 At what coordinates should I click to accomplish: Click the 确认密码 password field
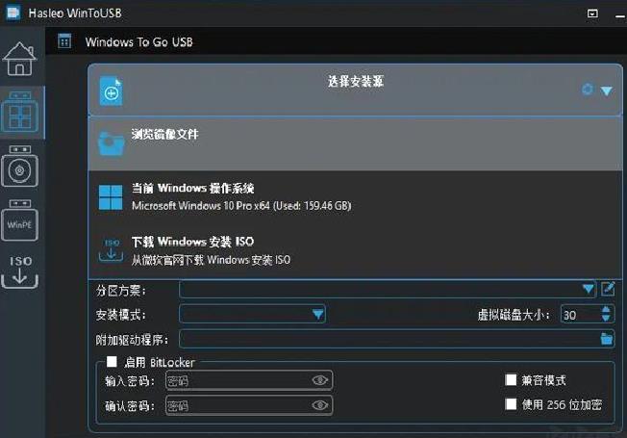click(249, 405)
